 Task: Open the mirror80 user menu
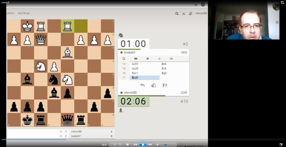(x=201, y=14)
